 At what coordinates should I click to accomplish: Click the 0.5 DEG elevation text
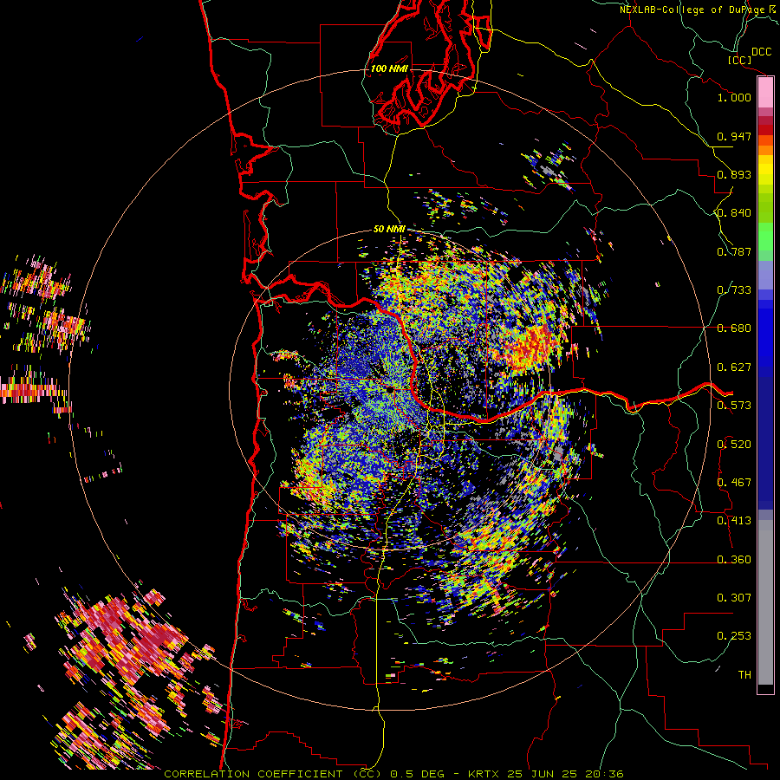tap(417, 774)
